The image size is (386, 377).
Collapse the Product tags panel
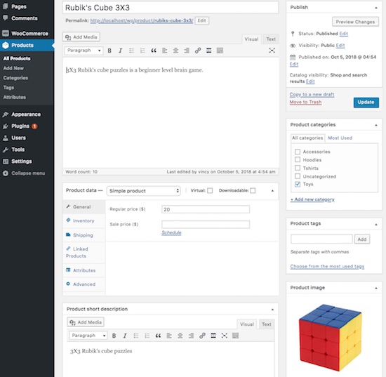[376, 225]
